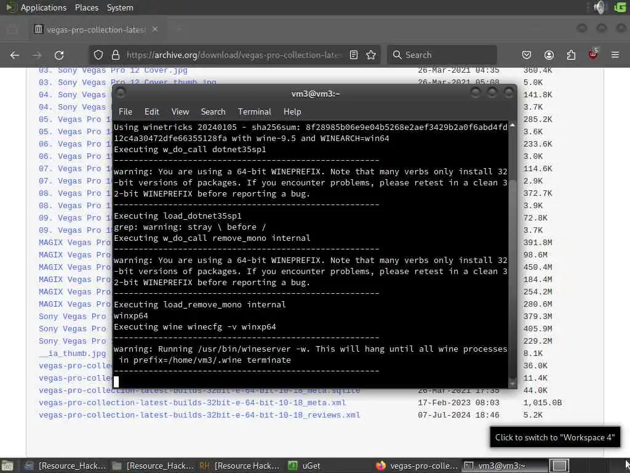
Task: Switch to vm3@vm3:~ terminal taskbar button
Action: 504,466
